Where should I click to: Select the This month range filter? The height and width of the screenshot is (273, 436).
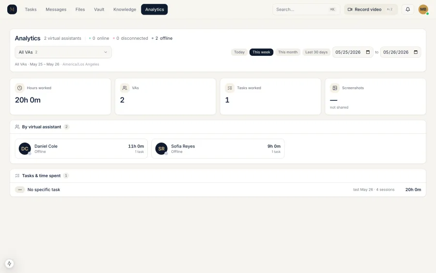288,52
